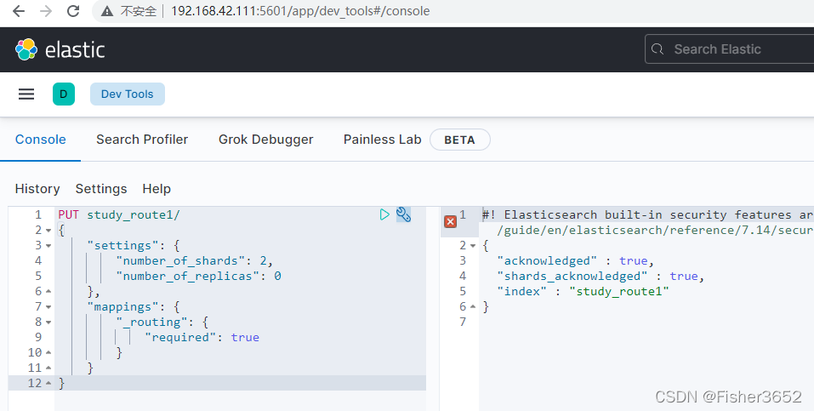
Task: Click fold arrow at editor line 6
Action: 48,292
